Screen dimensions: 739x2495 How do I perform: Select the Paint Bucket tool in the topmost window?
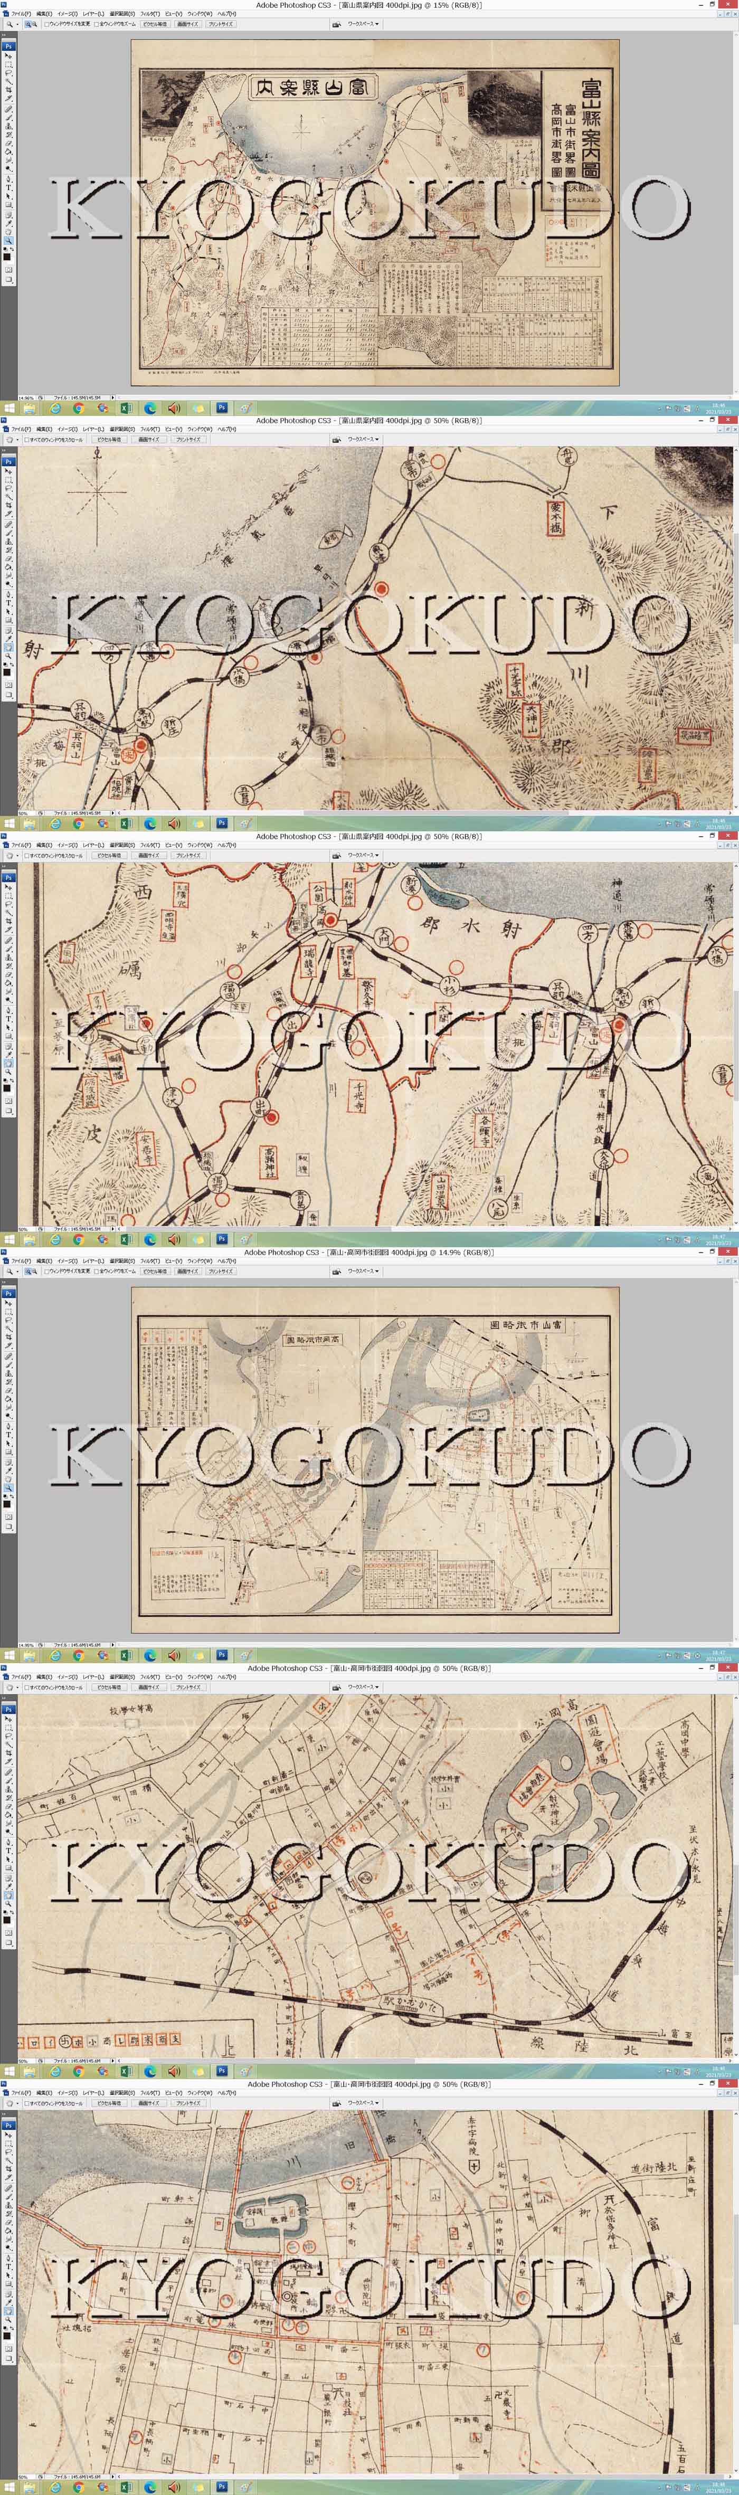click(x=9, y=152)
